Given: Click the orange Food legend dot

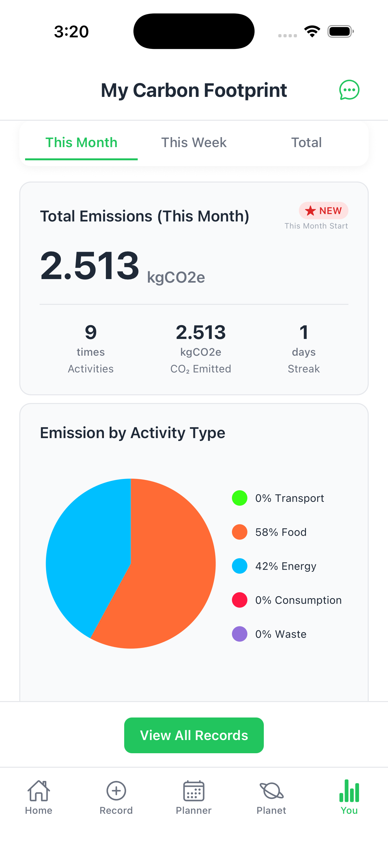Looking at the screenshot, I should coord(240,532).
